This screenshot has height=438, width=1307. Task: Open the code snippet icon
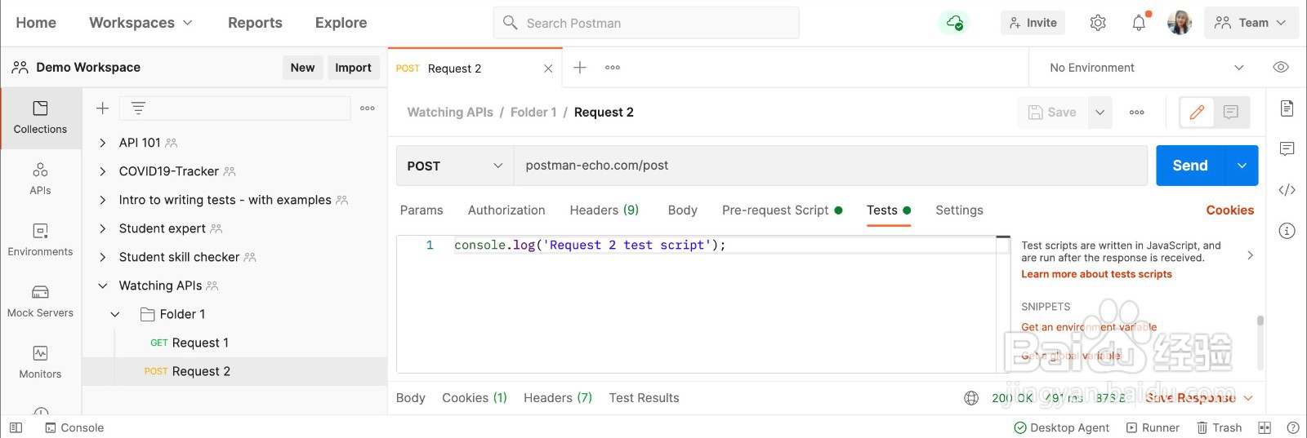tap(1287, 190)
